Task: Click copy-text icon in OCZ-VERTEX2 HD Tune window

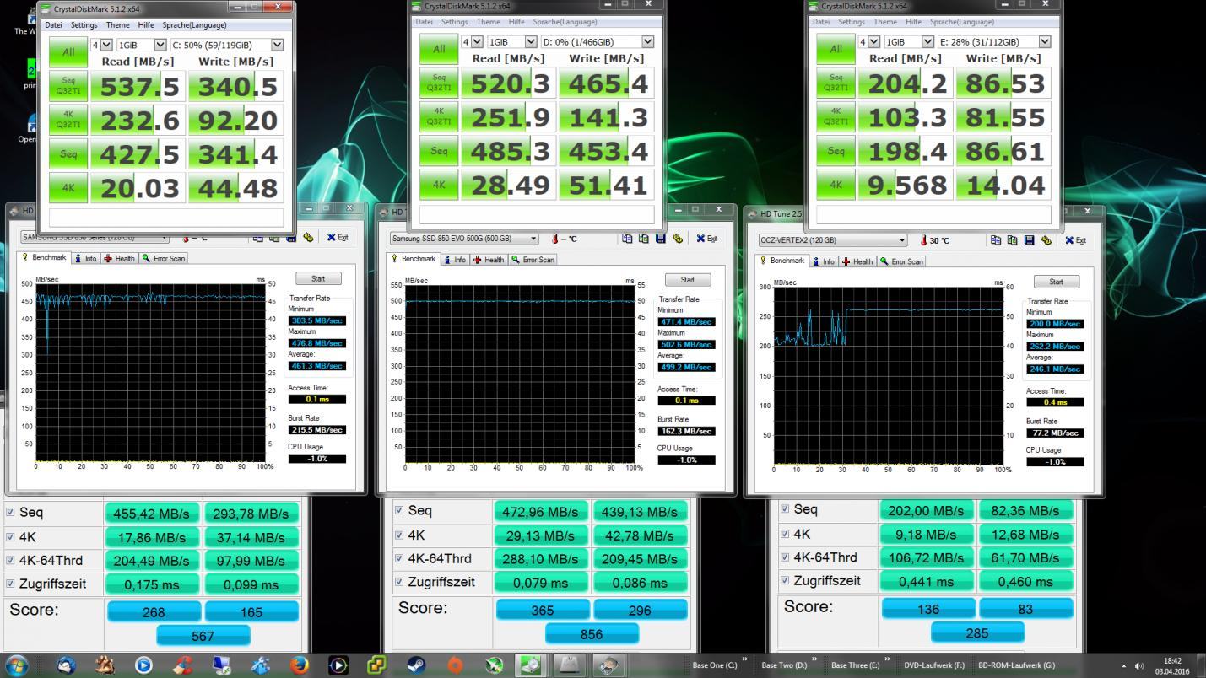Action: point(996,240)
